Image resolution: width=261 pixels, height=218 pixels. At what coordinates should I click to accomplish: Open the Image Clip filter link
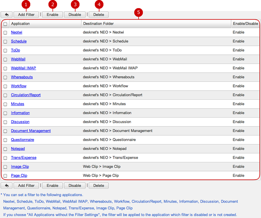pyautogui.click(x=20, y=166)
